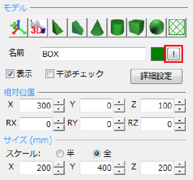Select the 全 scale radio button
Viewport: 193px width, 180px height.
click(x=97, y=154)
